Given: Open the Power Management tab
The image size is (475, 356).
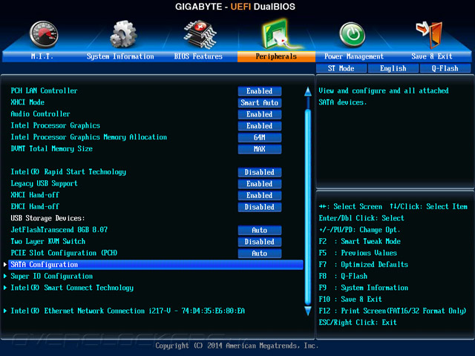Looking at the screenshot, I should [354, 56].
